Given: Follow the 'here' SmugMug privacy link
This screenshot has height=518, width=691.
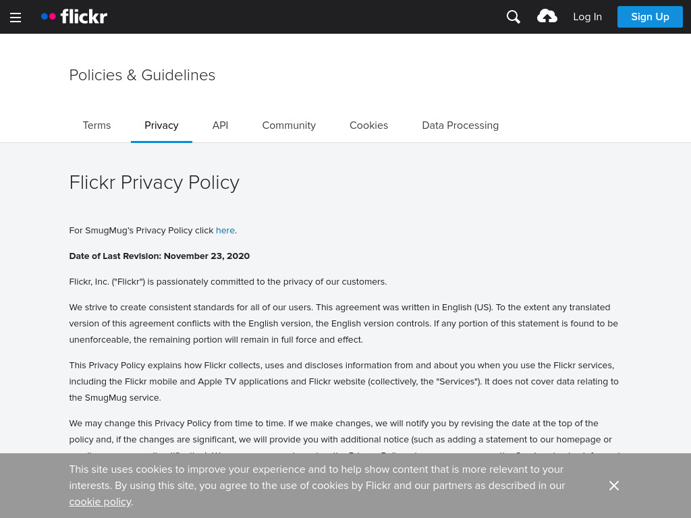Looking at the screenshot, I should point(225,231).
